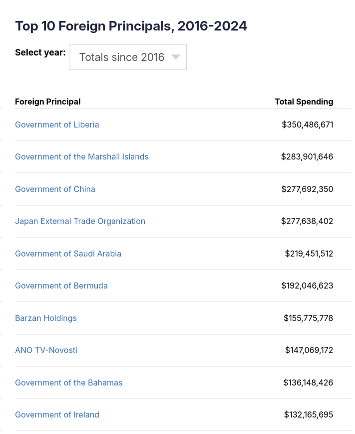Select the amount $350,486,671

coord(308,124)
